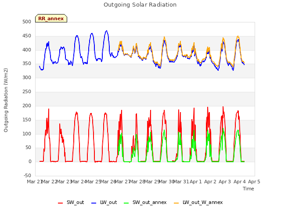The width and height of the screenshot is (281, 211).
Task: Click the 250 y-axis tick label
Action: coord(27,91)
